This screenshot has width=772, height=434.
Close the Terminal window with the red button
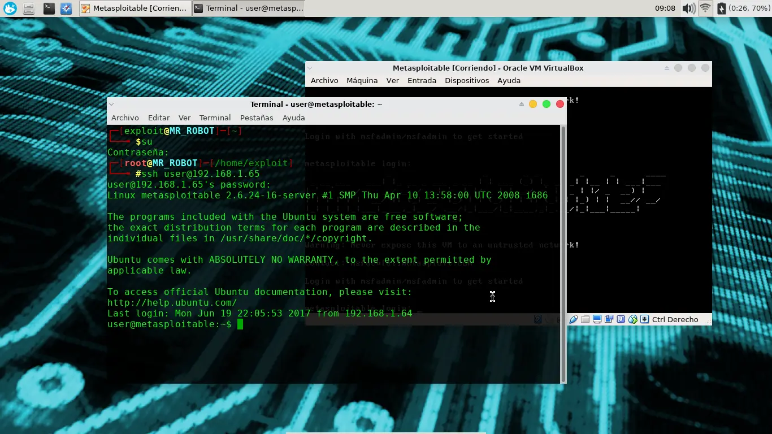[560, 105]
